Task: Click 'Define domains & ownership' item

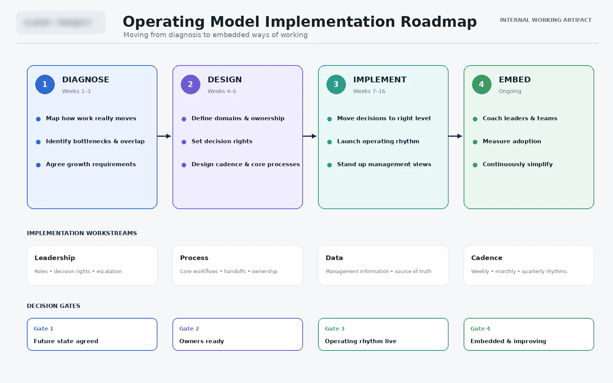Action: click(x=238, y=118)
